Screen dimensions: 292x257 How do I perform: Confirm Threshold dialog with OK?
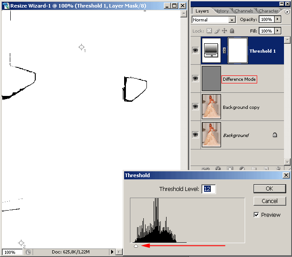tap(269, 188)
